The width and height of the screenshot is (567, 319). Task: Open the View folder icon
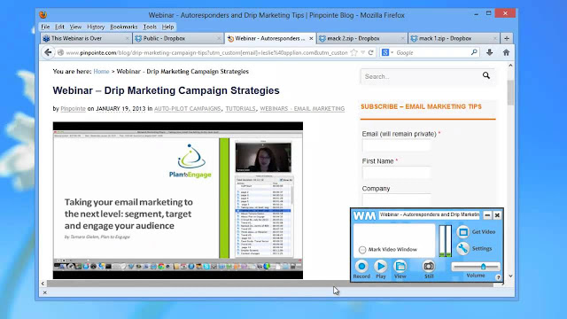click(x=400, y=267)
